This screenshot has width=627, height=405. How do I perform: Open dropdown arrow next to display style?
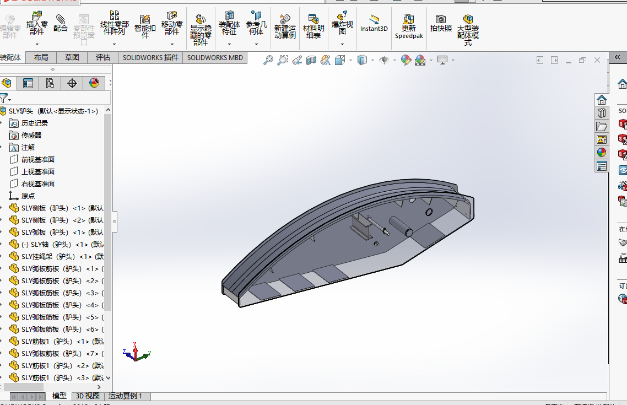(x=372, y=61)
